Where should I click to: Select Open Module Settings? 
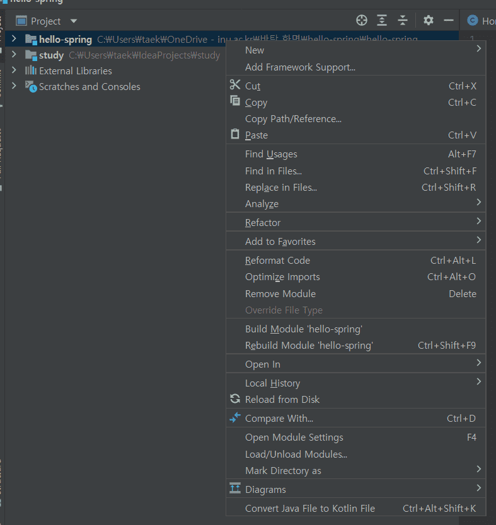356,437
